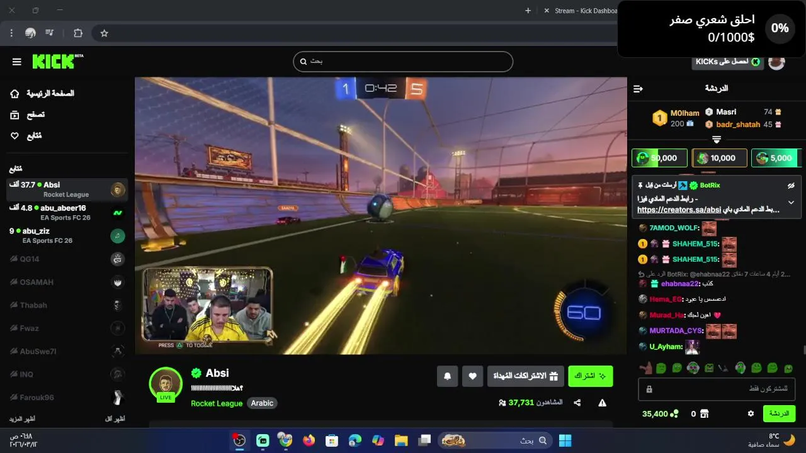This screenshot has height=453, width=806.
Task: Click the subscribers-only chat input field
Action: (717, 389)
